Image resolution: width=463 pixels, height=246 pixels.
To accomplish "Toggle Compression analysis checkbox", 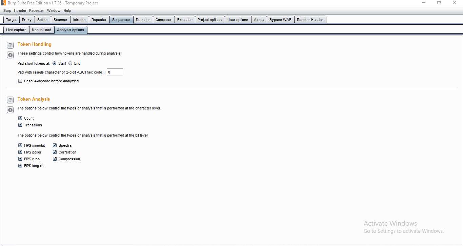I will 55,159.
